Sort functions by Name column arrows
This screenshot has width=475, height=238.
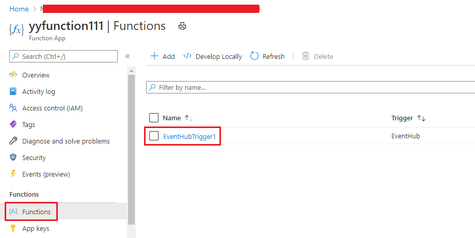tap(189, 118)
